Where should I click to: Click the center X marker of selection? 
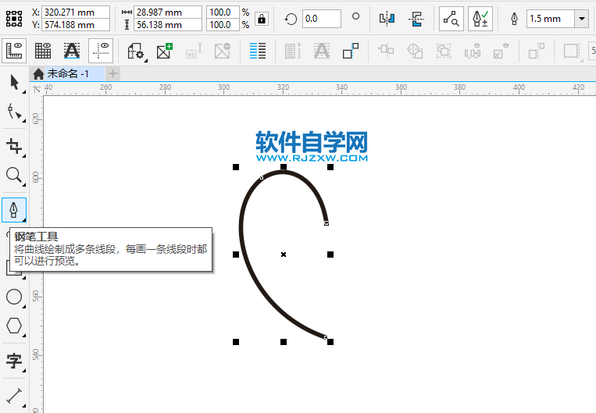(284, 255)
